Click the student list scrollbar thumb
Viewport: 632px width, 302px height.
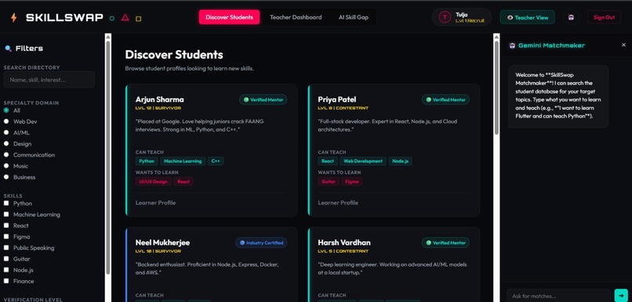(x=496, y=88)
